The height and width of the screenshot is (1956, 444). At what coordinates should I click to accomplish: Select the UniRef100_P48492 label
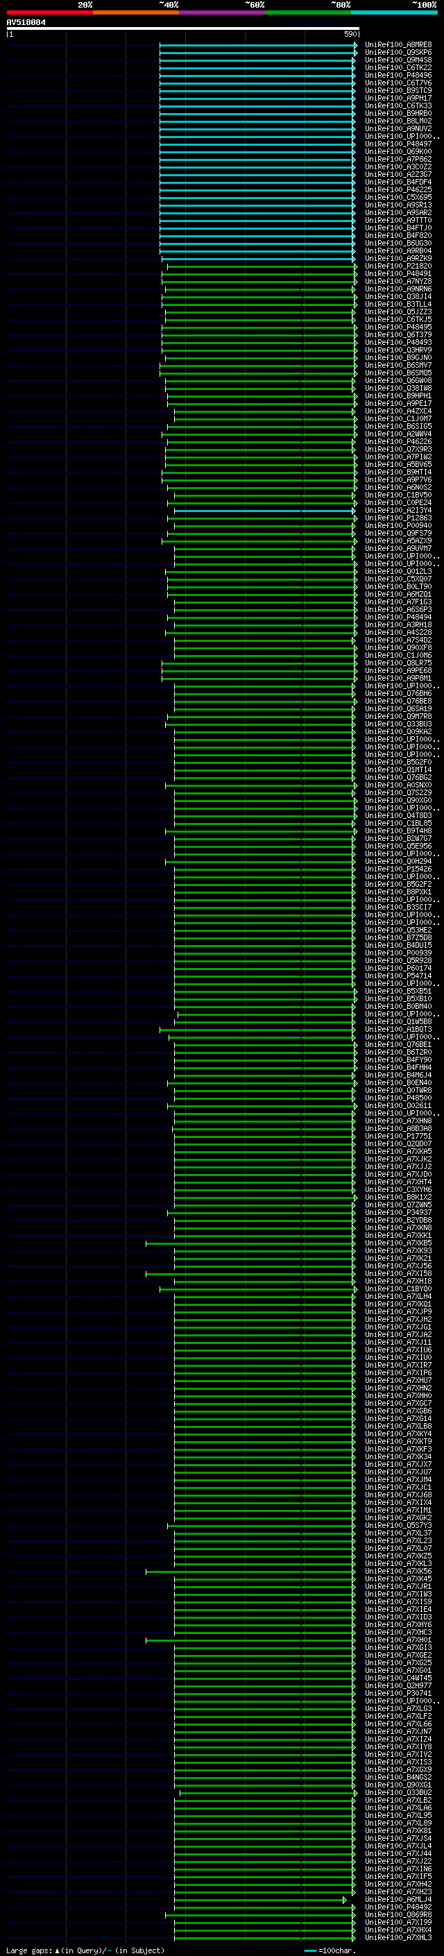pyautogui.click(x=398, y=1907)
